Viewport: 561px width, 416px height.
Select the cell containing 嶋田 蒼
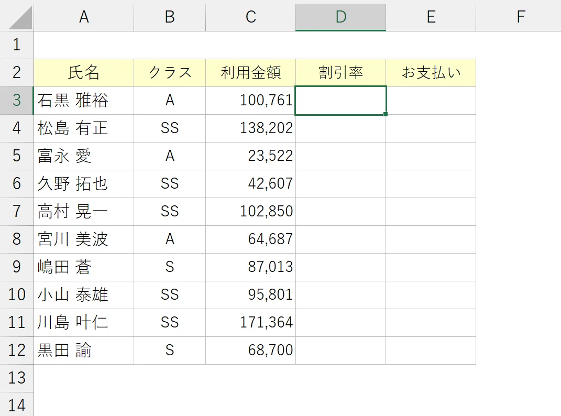pos(84,267)
